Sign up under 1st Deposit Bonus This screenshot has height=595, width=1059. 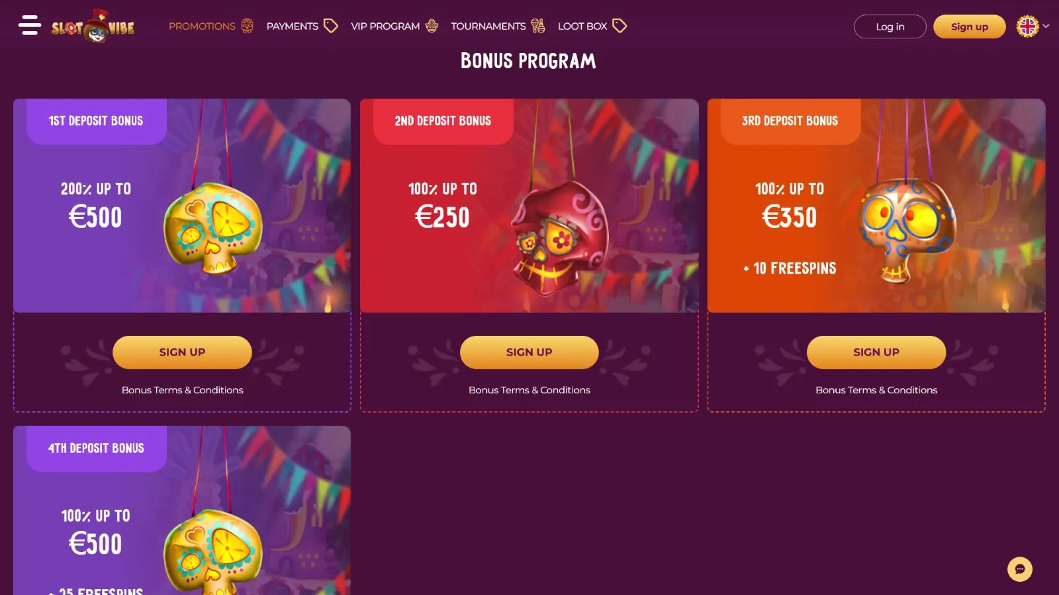click(x=182, y=352)
